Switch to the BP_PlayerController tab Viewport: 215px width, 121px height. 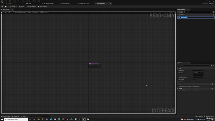(x=48, y=4)
